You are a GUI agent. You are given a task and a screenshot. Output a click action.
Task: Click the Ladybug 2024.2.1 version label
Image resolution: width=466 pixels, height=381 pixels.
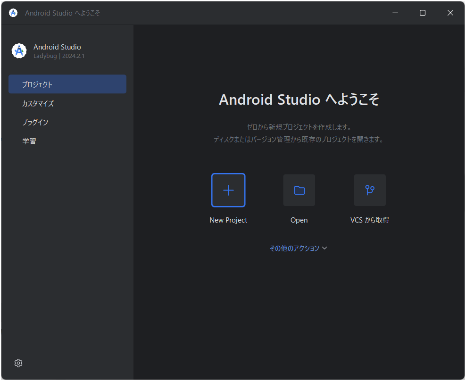pos(59,56)
